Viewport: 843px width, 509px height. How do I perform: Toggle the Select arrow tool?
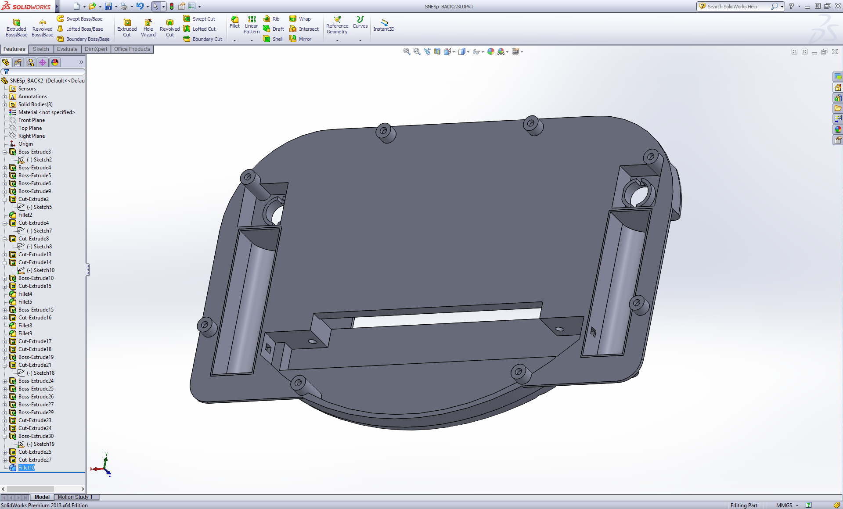pos(155,6)
